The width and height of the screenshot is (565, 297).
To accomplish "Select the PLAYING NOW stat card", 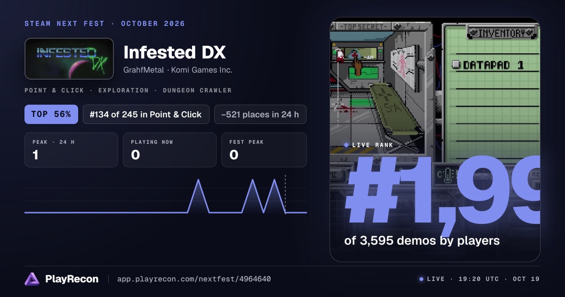I will click(169, 150).
